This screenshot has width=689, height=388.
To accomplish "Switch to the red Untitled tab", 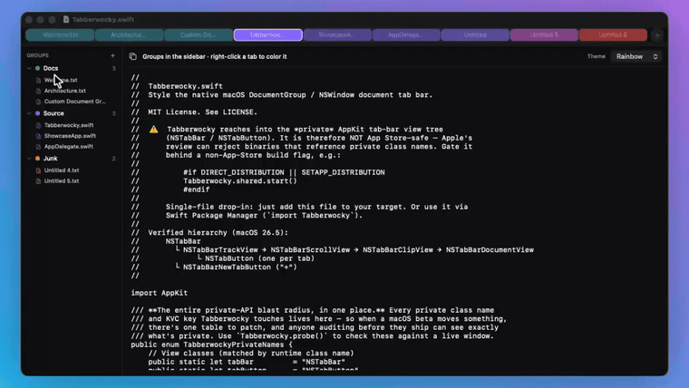I will [613, 34].
